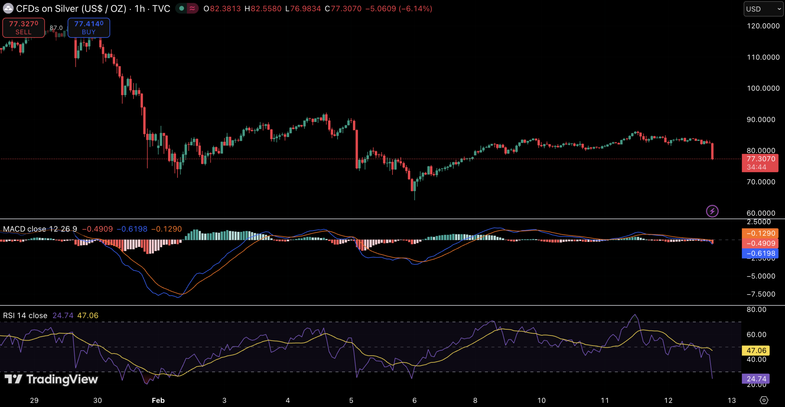Click the orange -0.1290 MACD value label
Screen dimensions: 785x407
click(760, 233)
